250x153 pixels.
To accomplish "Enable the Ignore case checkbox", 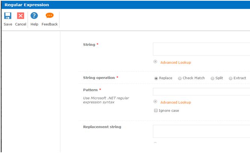I will pos(156,111).
